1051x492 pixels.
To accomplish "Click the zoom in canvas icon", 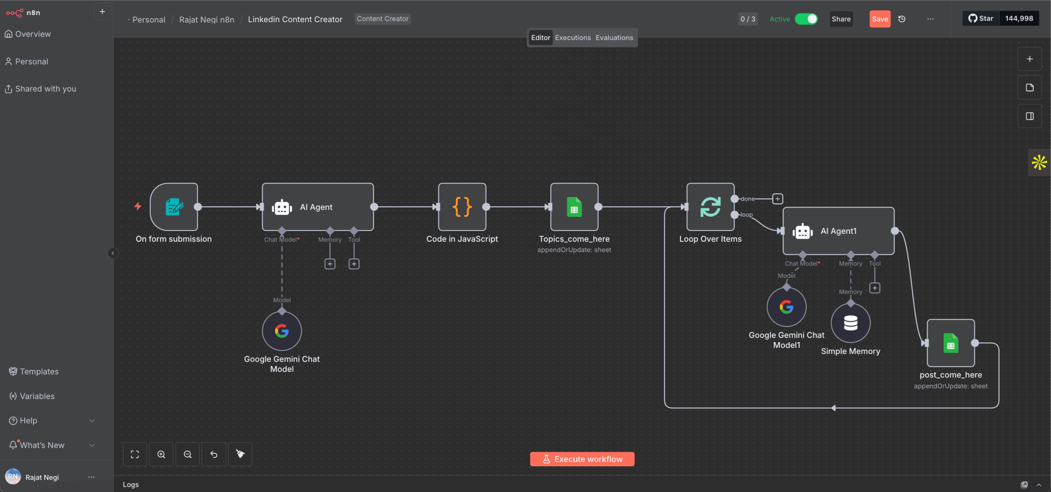I will point(161,454).
